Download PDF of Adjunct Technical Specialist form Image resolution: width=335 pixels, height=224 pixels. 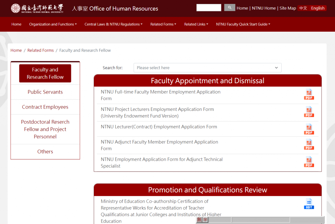[x=309, y=162]
